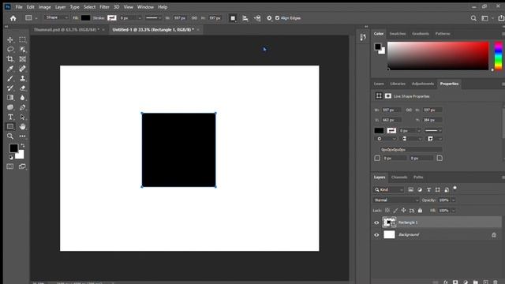This screenshot has height=284, width=505.
Task: Open the Image menu
Action: coord(44,7)
